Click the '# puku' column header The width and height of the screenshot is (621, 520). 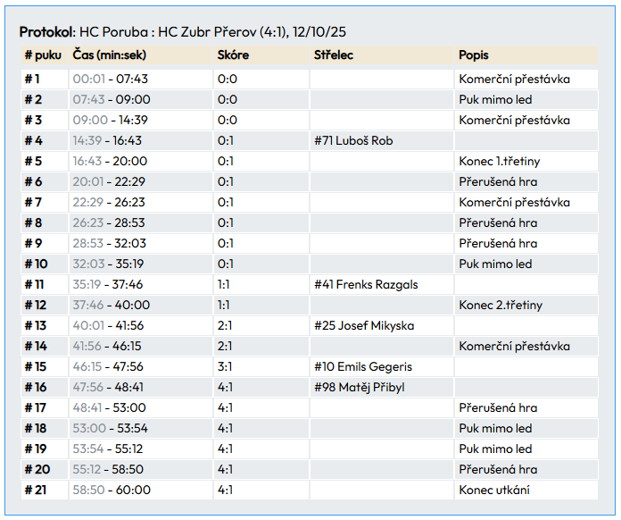43,55
